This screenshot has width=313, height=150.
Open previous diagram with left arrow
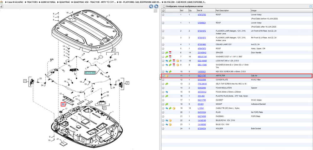point(151,6)
